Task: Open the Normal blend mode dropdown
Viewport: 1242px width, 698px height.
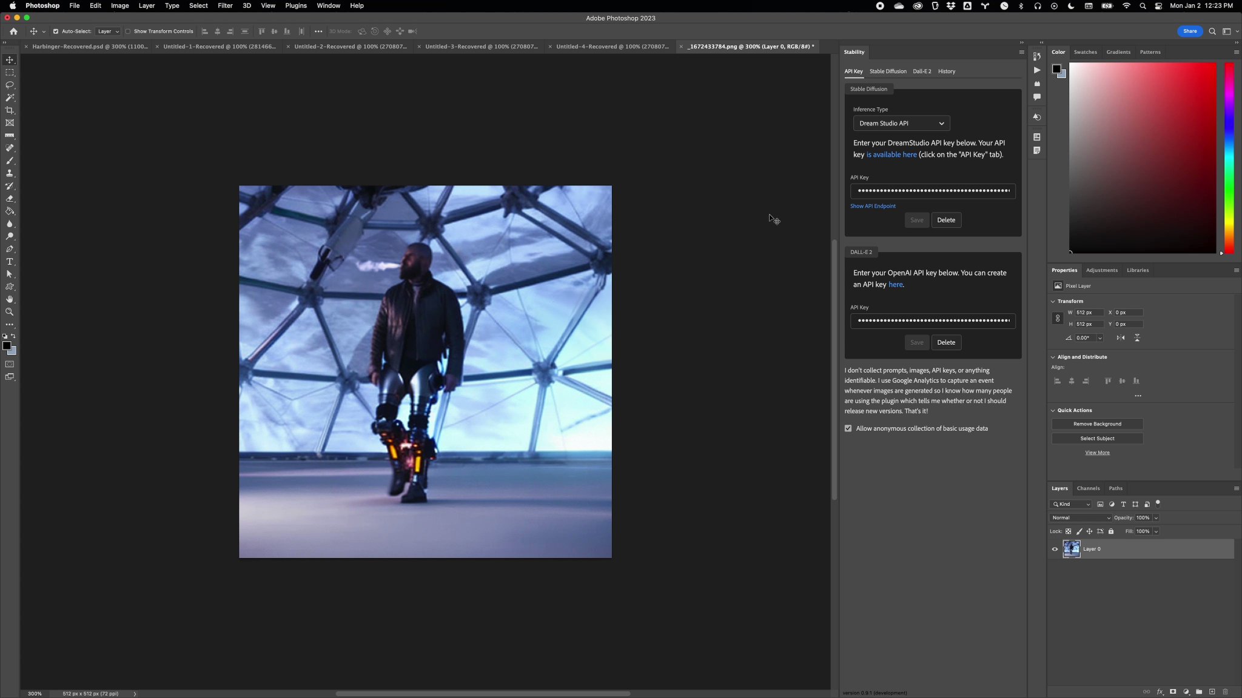Action: coord(1081,518)
